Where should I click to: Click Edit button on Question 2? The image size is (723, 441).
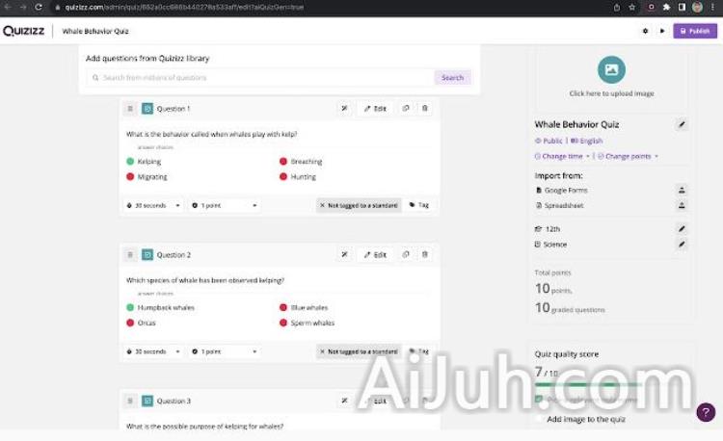pos(375,255)
